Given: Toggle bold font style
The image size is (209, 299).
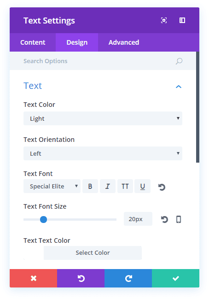Looking at the screenshot, I should (90, 186).
